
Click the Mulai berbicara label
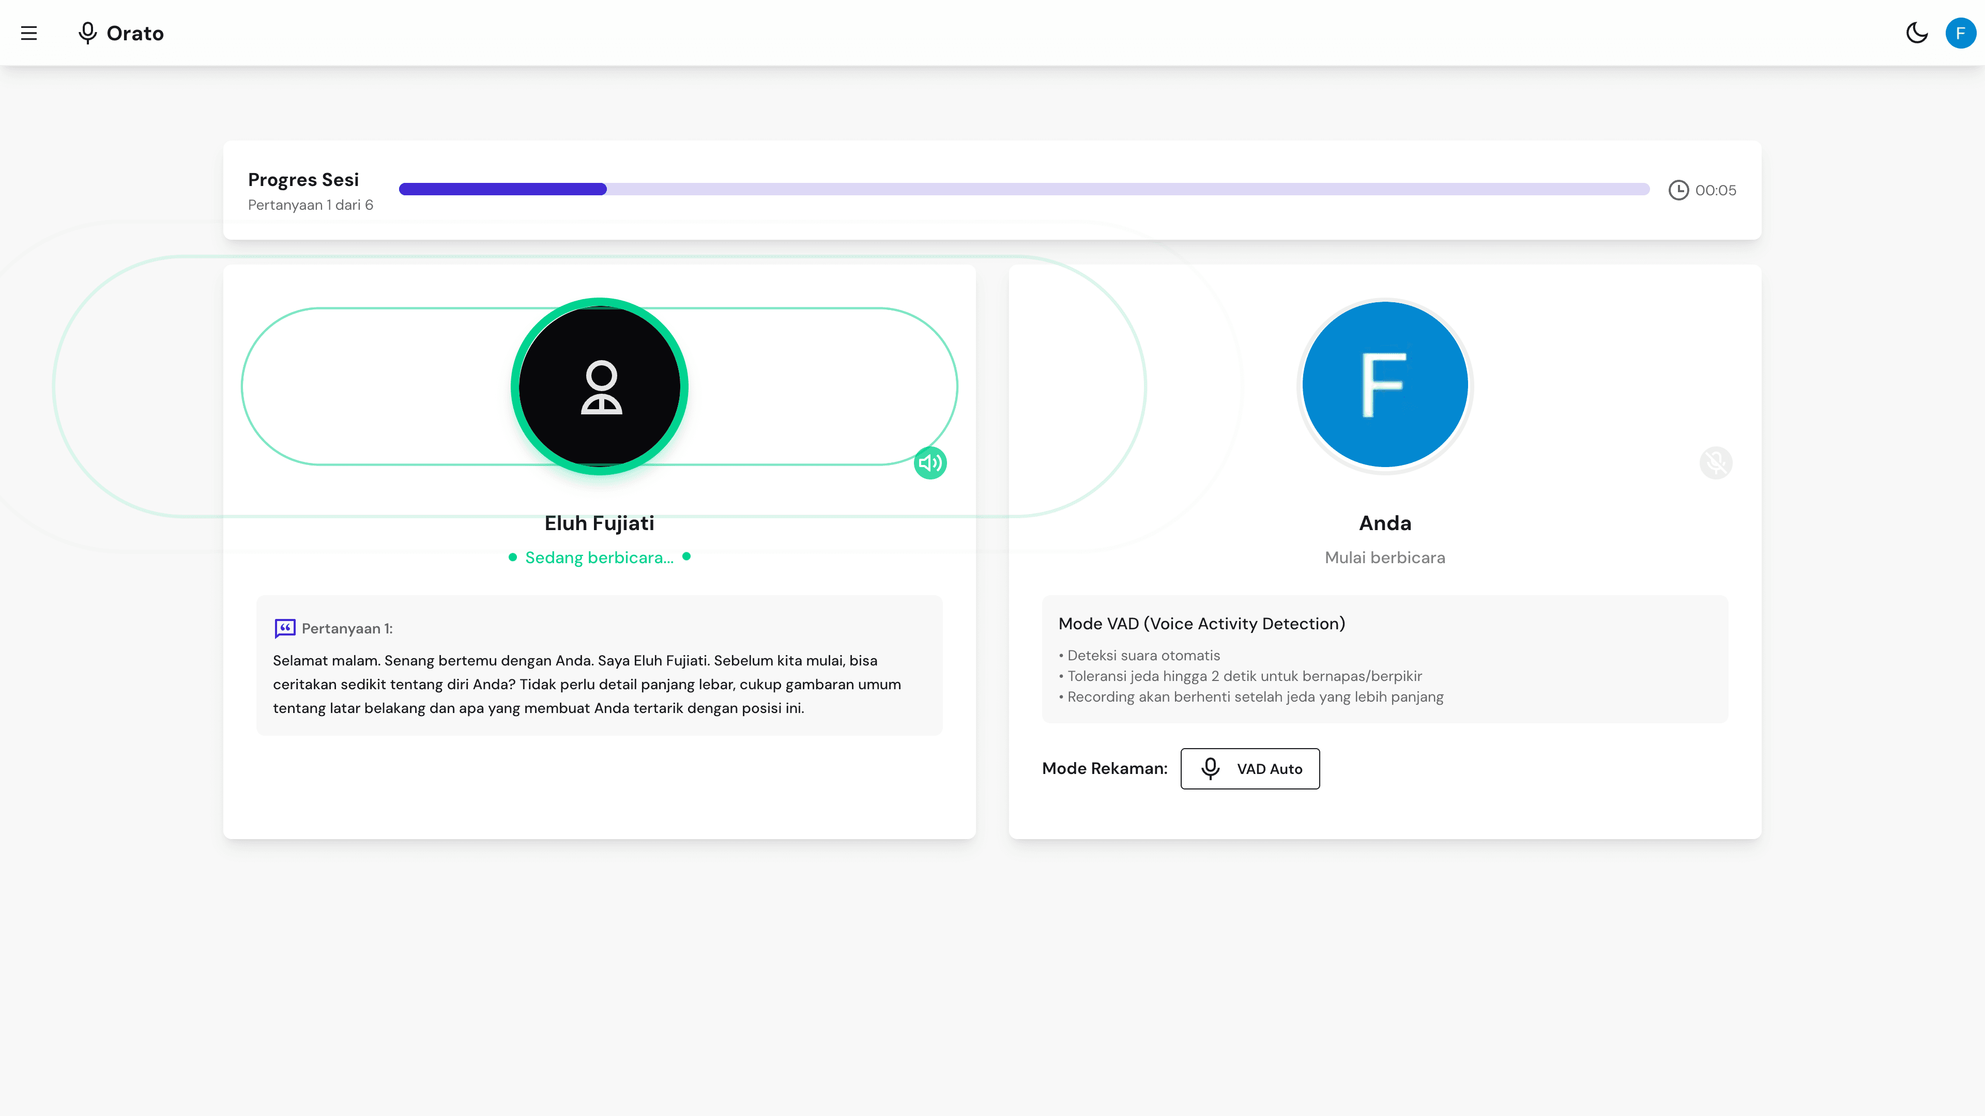tap(1385, 557)
